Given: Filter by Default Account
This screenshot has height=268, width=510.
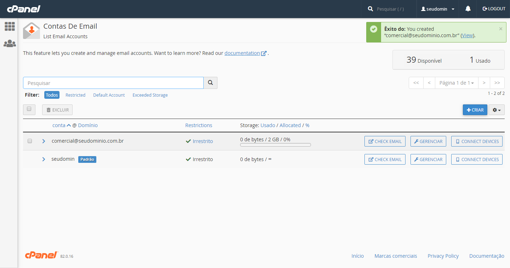Looking at the screenshot, I should pyautogui.click(x=109, y=95).
